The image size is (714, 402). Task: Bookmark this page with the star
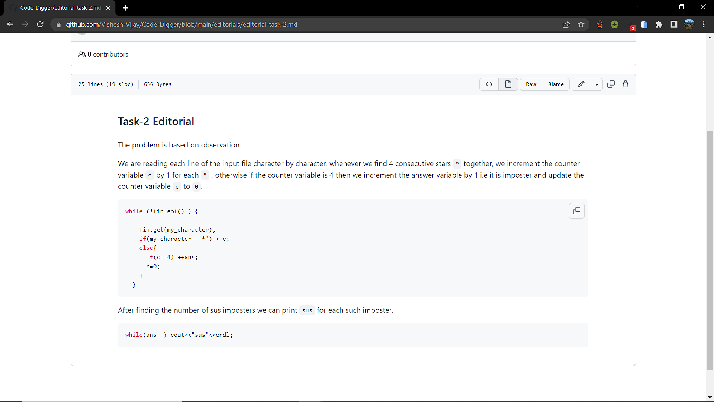click(x=581, y=25)
